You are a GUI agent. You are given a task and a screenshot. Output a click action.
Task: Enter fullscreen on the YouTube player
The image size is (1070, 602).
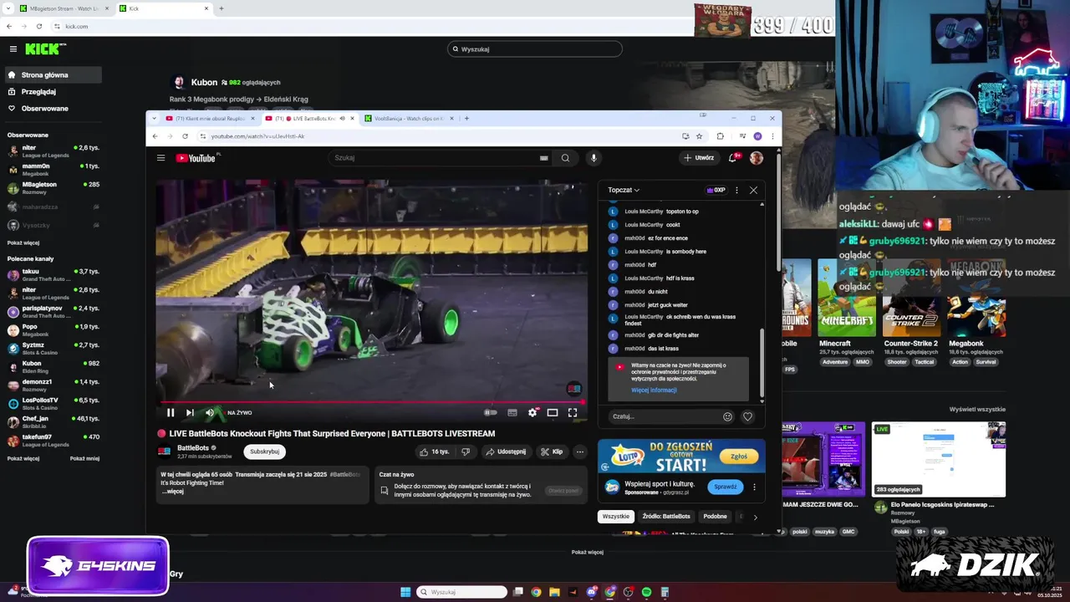[573, 412]
